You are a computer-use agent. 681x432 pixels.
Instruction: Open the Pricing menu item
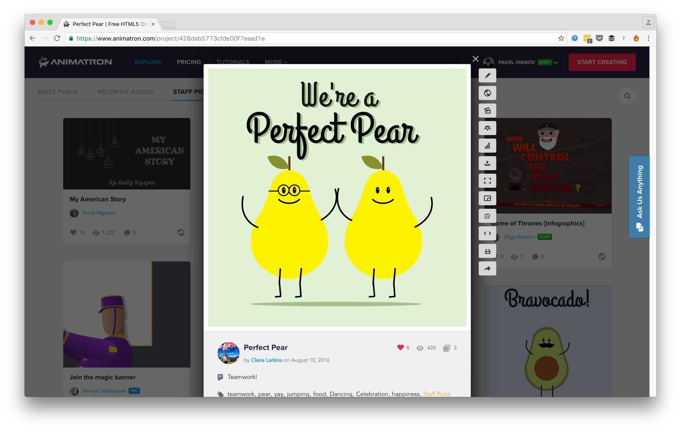189,62
